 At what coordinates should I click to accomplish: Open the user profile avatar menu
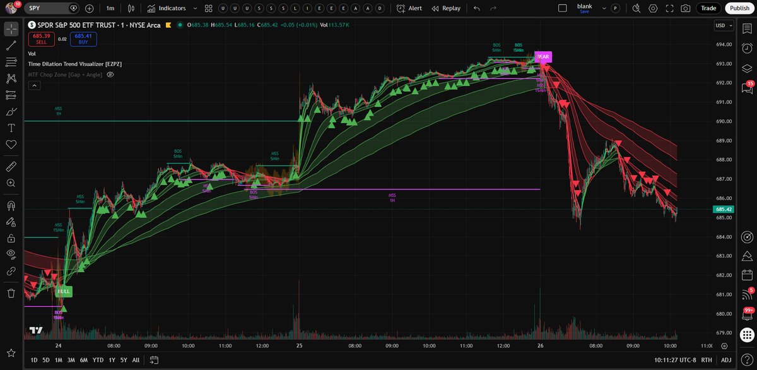click(x=11, y=8)
